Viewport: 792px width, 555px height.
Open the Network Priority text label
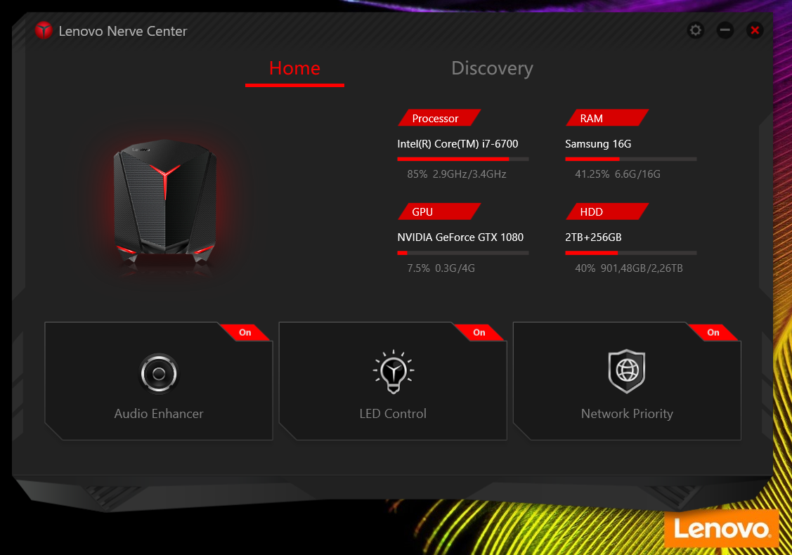627,414
